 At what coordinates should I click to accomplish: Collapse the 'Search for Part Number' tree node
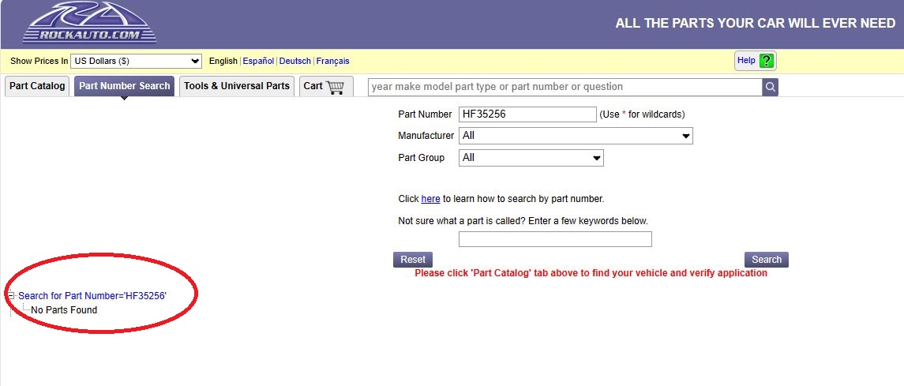[11, 295]
